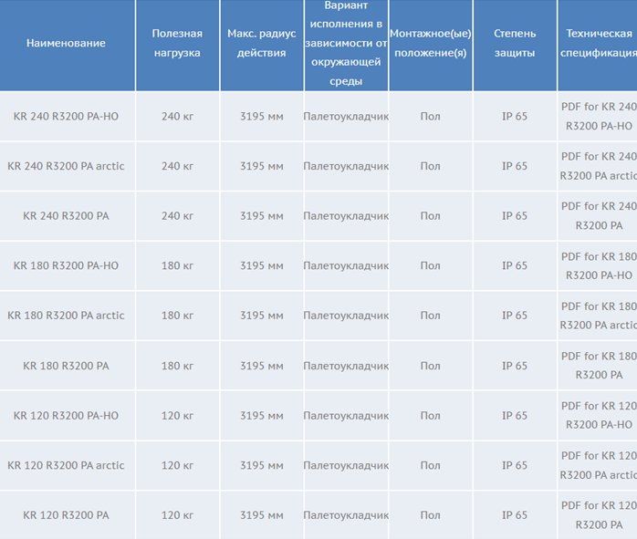Select KR 180 R3200 PA arctic name cell
Viewport: 637px width, 539px height.
(66, 316)
